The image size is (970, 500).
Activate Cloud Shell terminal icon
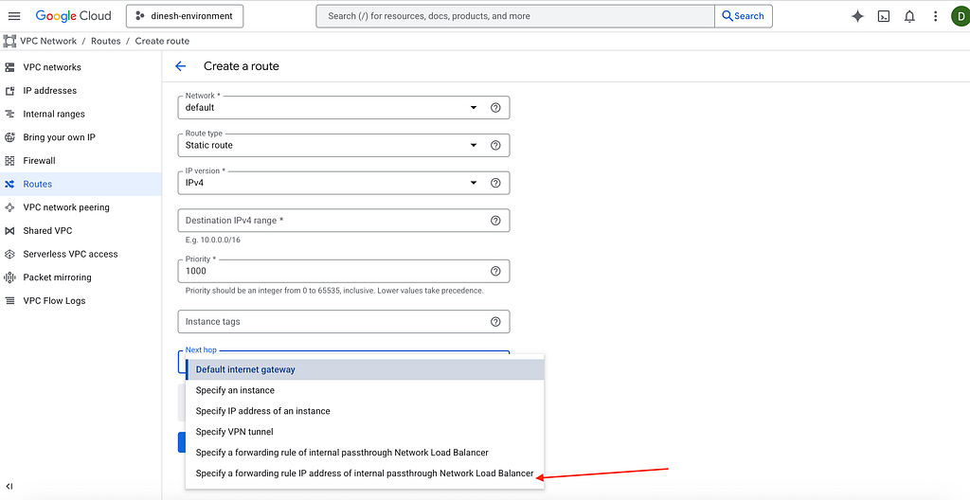[884, 17]
